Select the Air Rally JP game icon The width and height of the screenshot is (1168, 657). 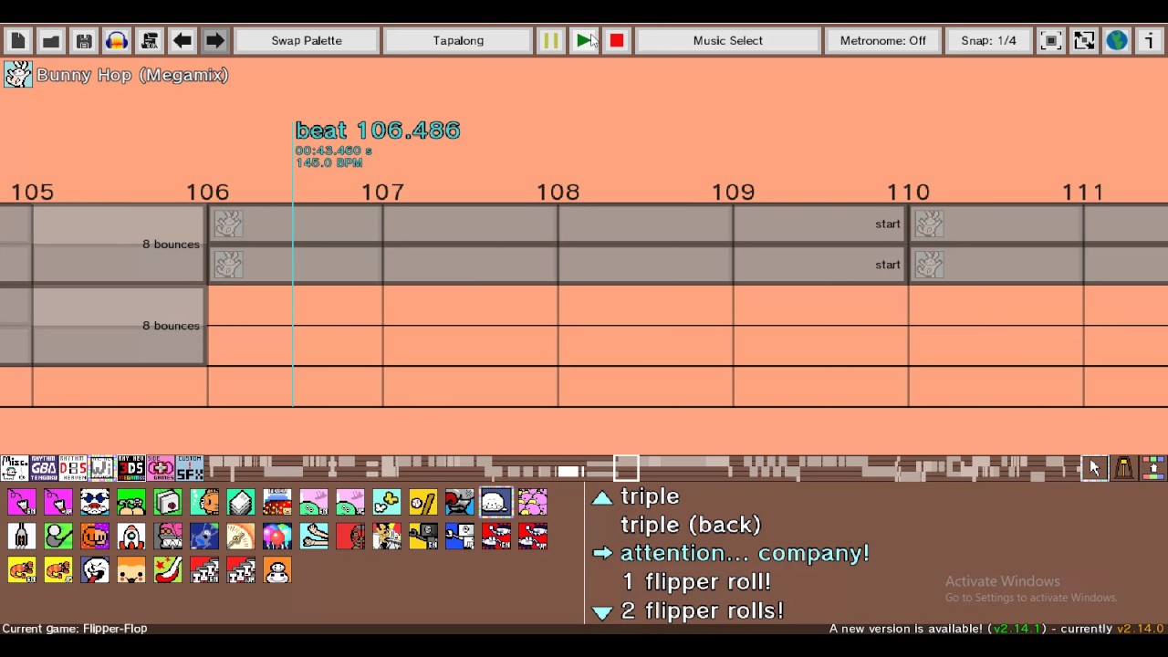(x=58, y=502)
